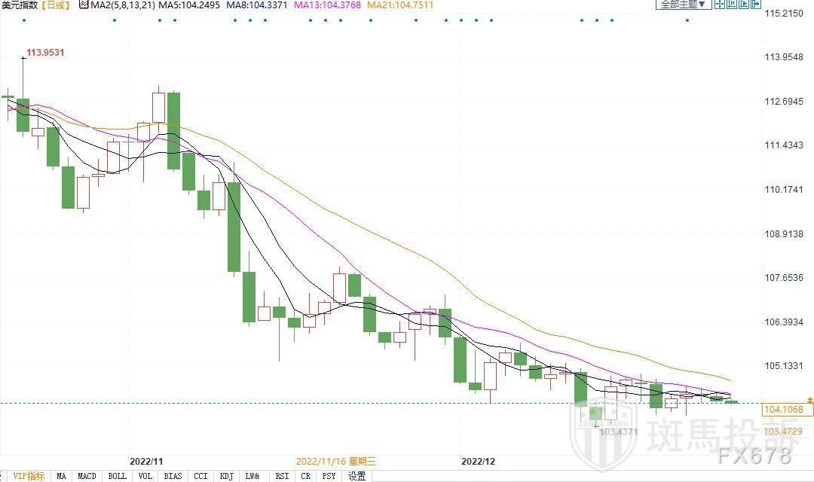Click the play replay icon
The height and width of the screenshot is (482, 814).
click(x=744, y=4)
